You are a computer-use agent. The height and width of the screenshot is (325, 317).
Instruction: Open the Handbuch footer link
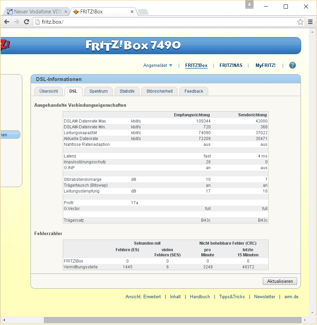click(200, 297)
